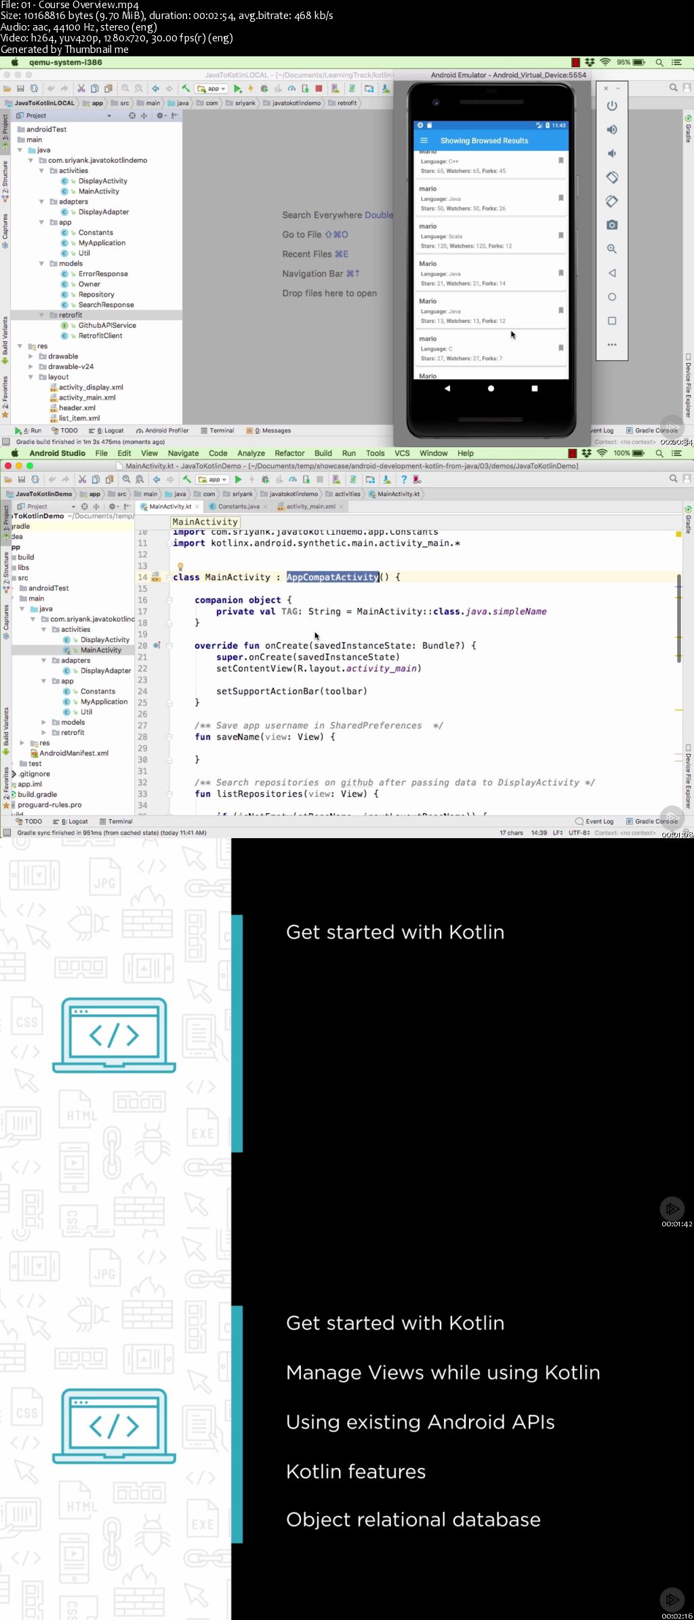Screen dimensions: 694x1620
Task: Open Android Profiler tool window
Action: [162, 430]
